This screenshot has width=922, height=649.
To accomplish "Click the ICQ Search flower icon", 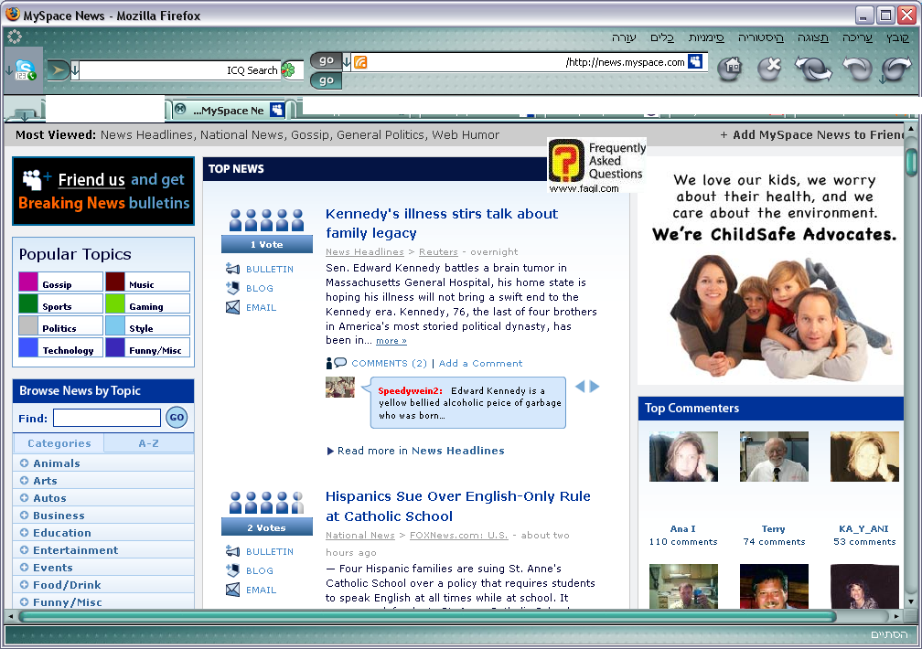I will click(x=288, y=70).
